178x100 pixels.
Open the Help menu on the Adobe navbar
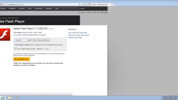click(x=30, y=9)
